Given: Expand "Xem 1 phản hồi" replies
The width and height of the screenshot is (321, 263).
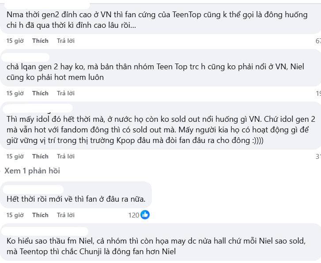Looking at the screenshot, I should pos(32,171).
